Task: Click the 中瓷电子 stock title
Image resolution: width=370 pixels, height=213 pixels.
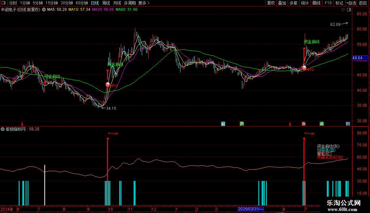Action: (21, 10)
